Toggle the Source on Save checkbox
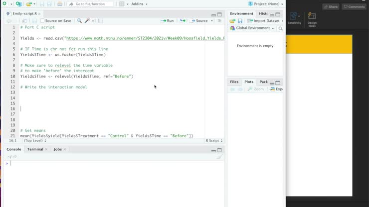369x207 pixels. 42,21
